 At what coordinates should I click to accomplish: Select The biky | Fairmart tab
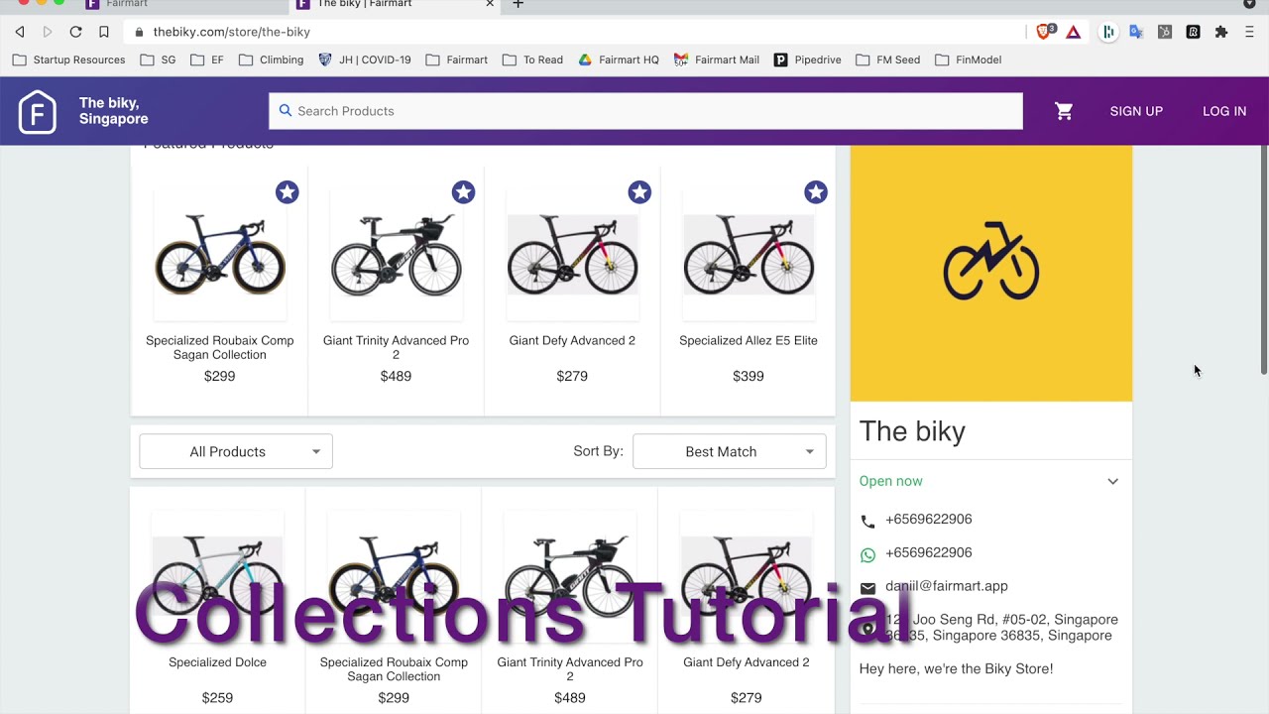pos(397,4)
